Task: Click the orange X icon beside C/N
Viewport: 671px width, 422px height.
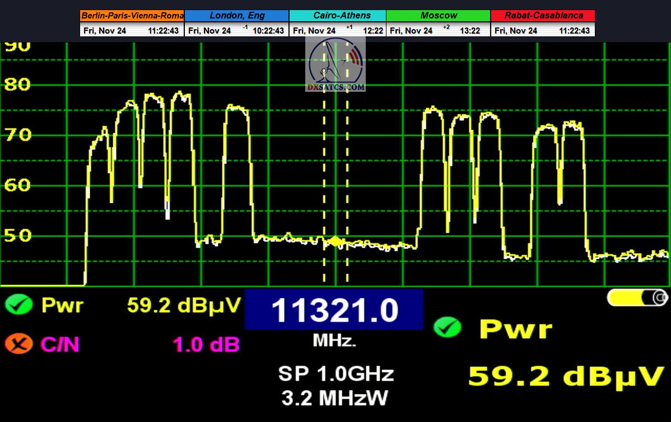Action: coord(18,343)
